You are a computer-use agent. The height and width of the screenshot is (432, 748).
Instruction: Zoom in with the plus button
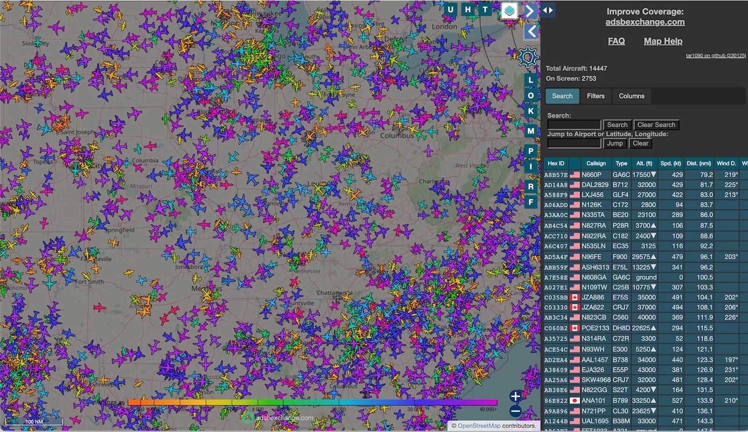(x=515, y=396)
